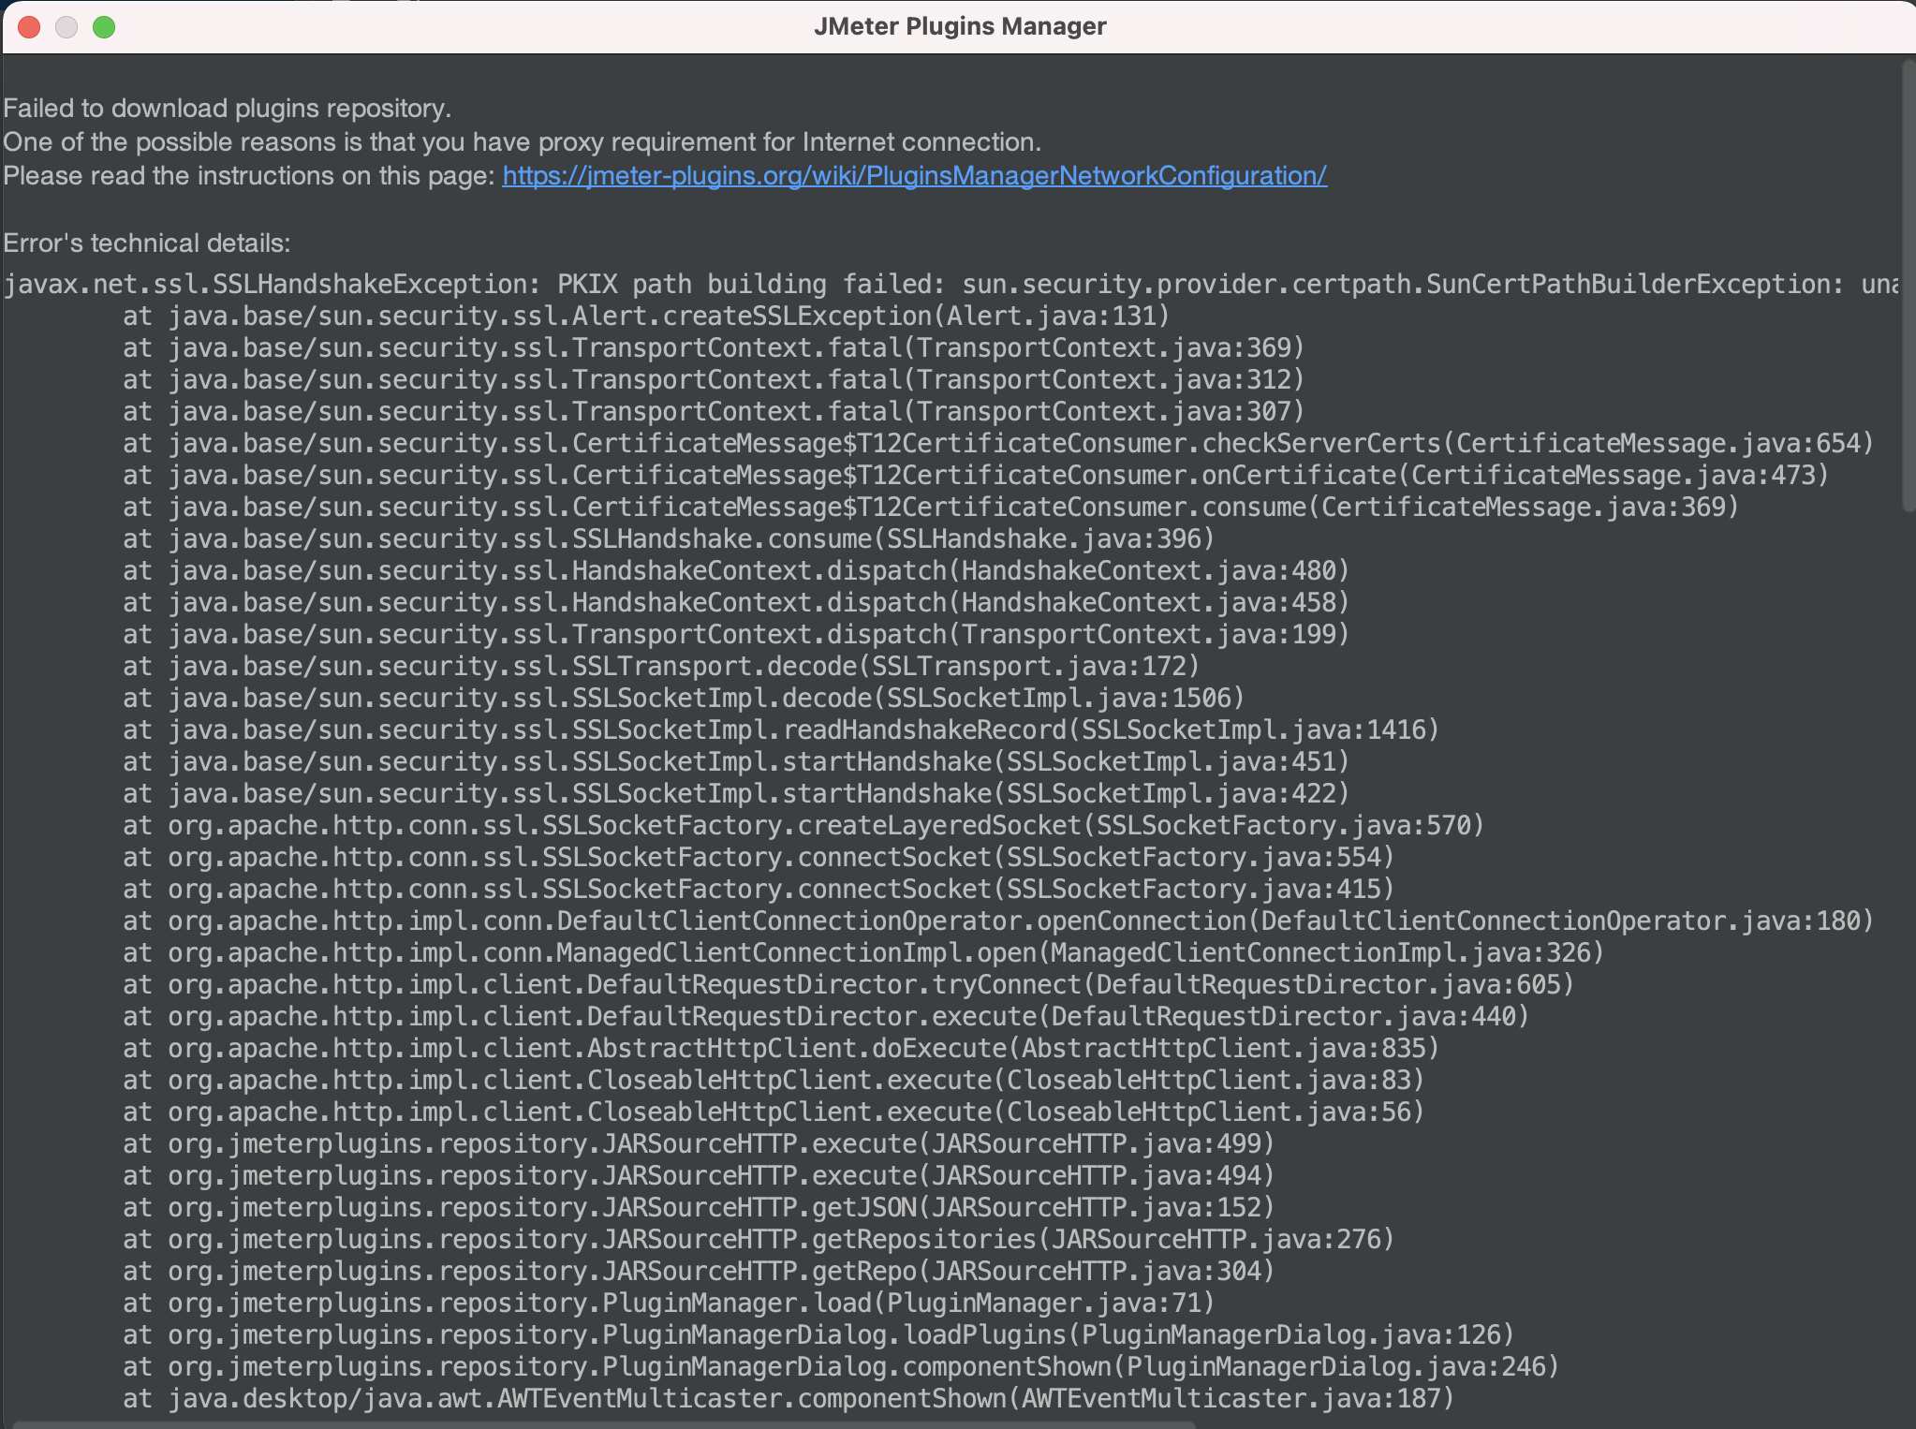Click the PluginManagerDialog.loadPlugins line
The width and height of the screenshot is (1916, 1429).
[x=818, y=1334]
